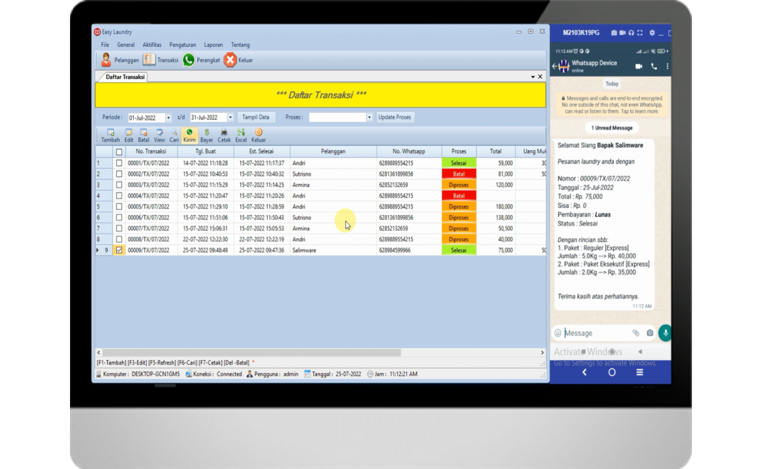Click the Tampil Data button
Viewport: 762px width, 469px height.
coord(256,118)
